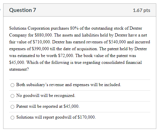This screenshot has width=164, height=130.
Task: Mark the 'Patent will be reported at $45,000' radio button
Action: [x=12, y=107]
